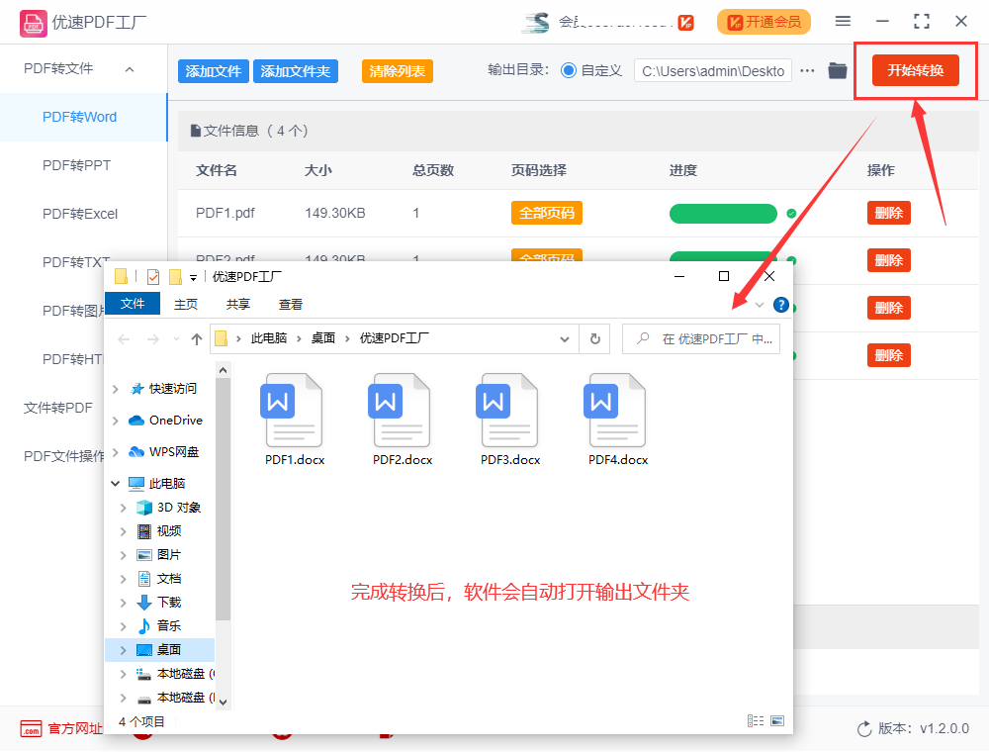Image resolution: width=989 pixels, height=752 pixels.
Task: Click the version refresh icon
Action: tap(864, 729)
